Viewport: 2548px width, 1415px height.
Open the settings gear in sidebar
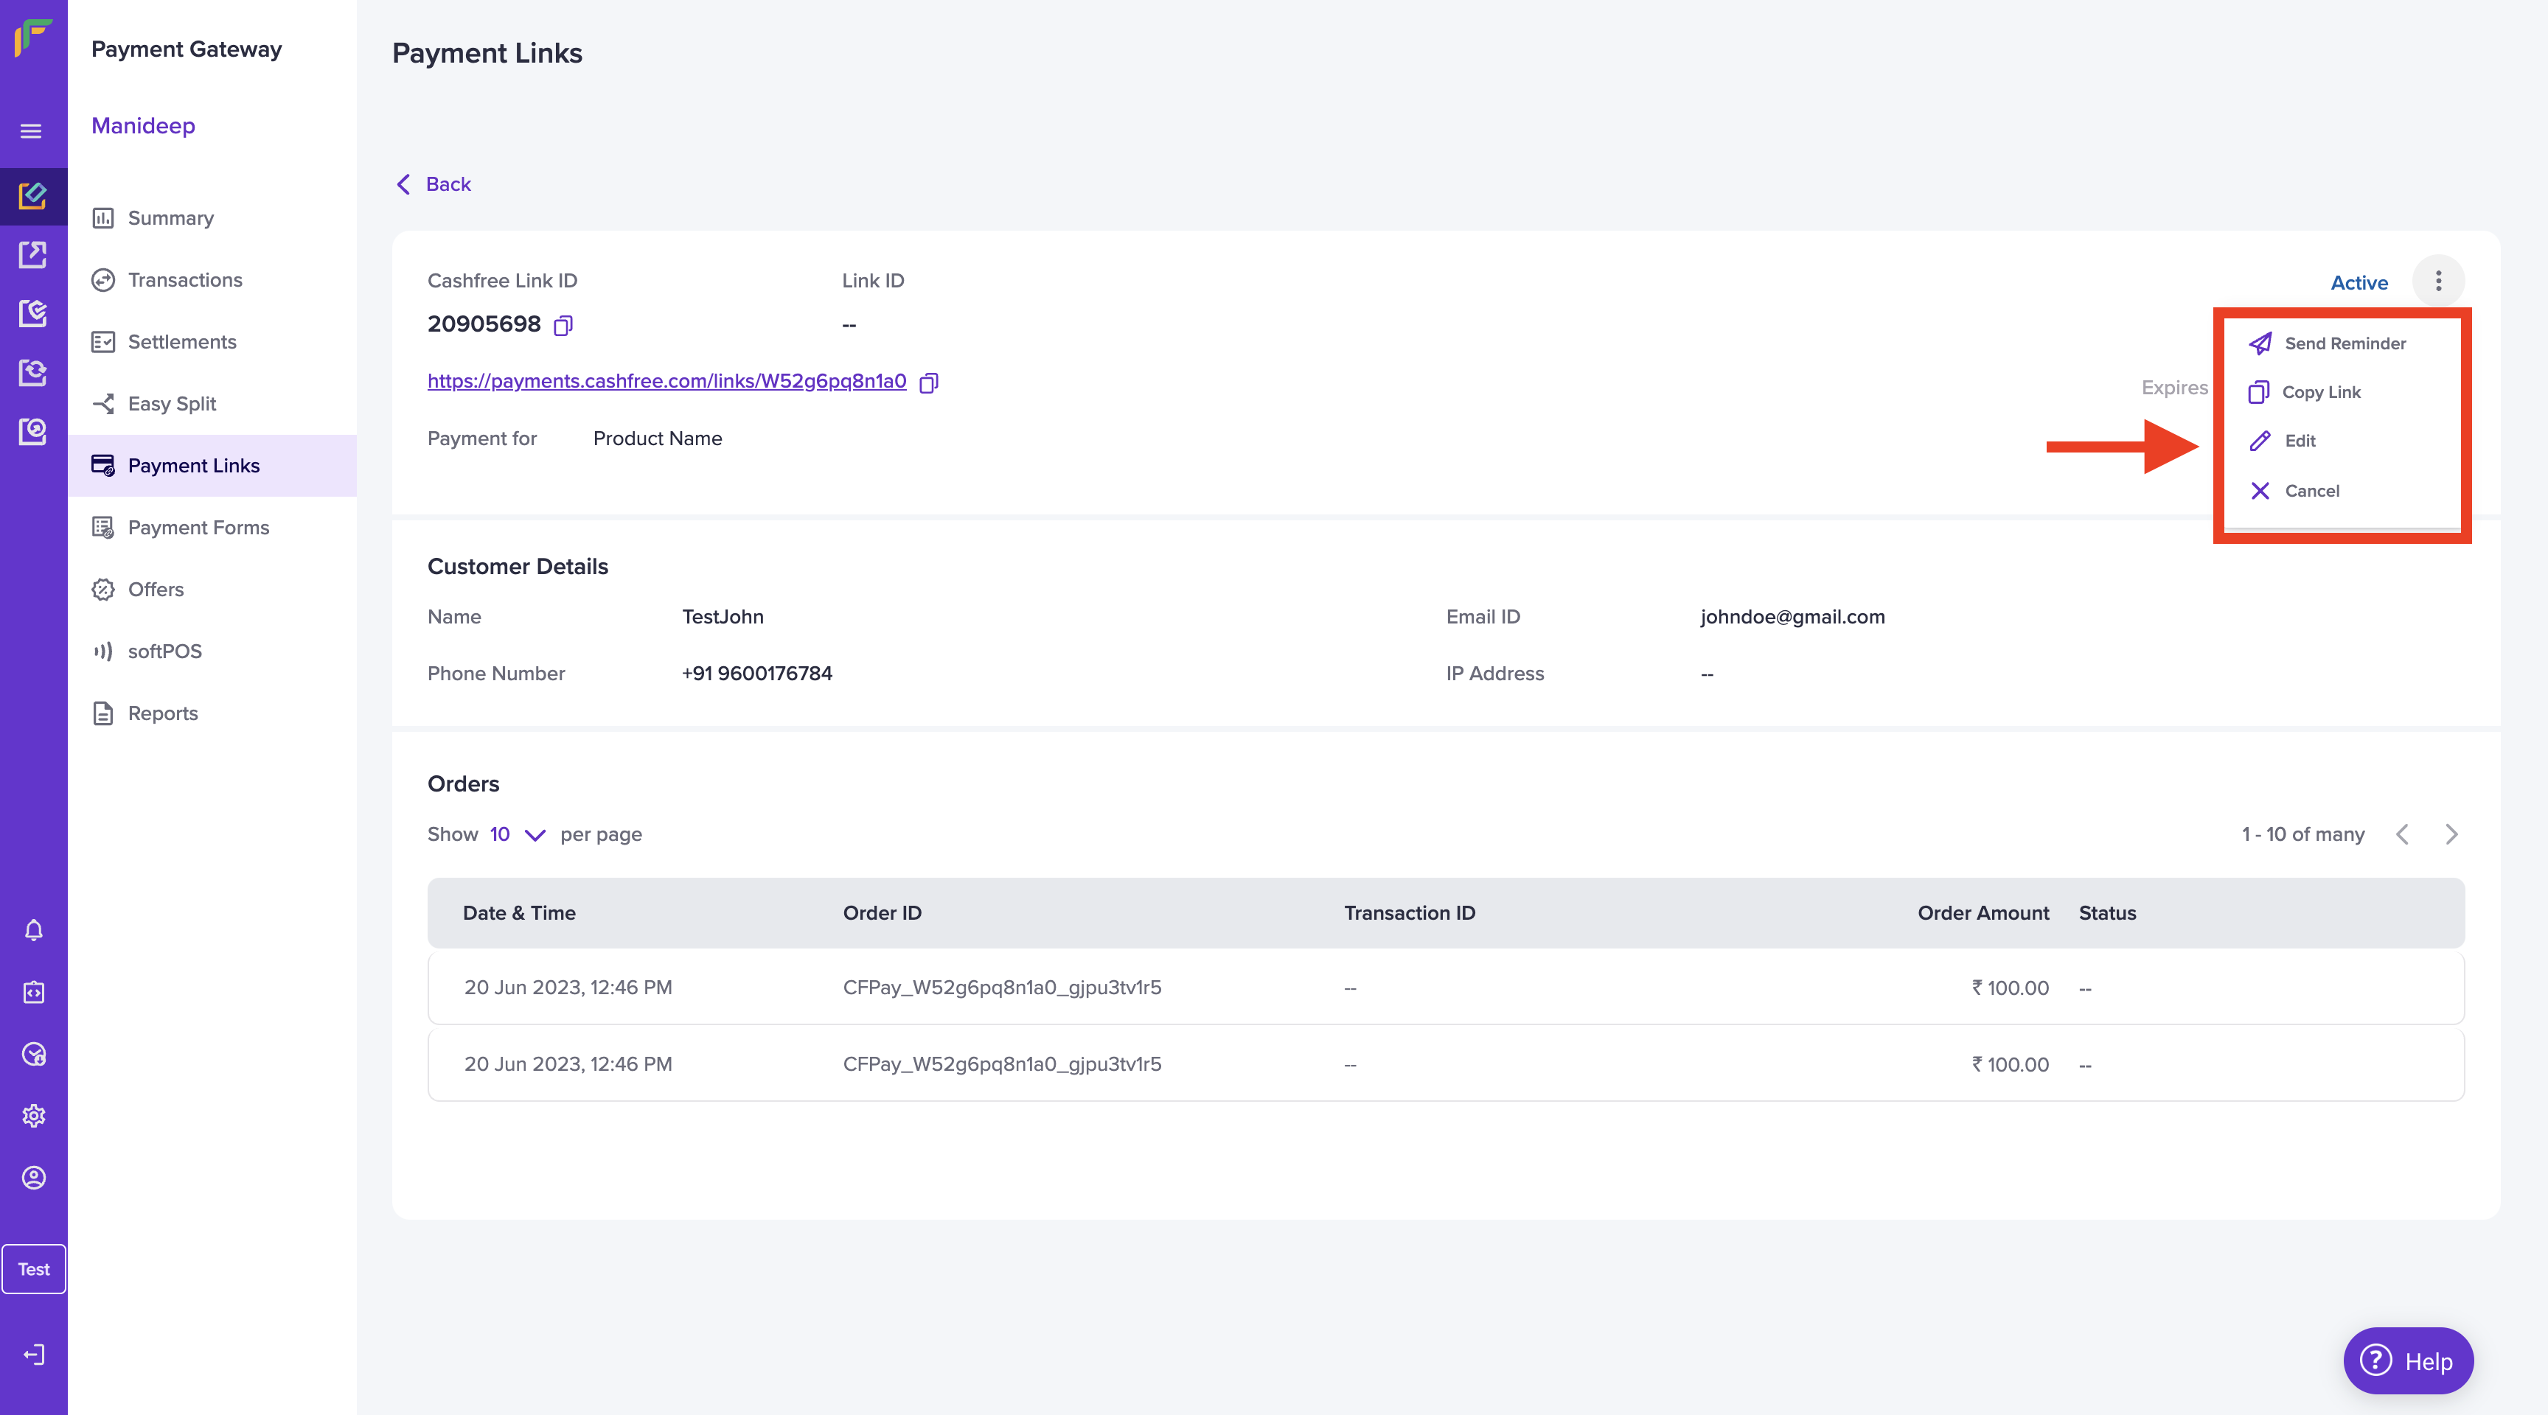click(34, 1115)
